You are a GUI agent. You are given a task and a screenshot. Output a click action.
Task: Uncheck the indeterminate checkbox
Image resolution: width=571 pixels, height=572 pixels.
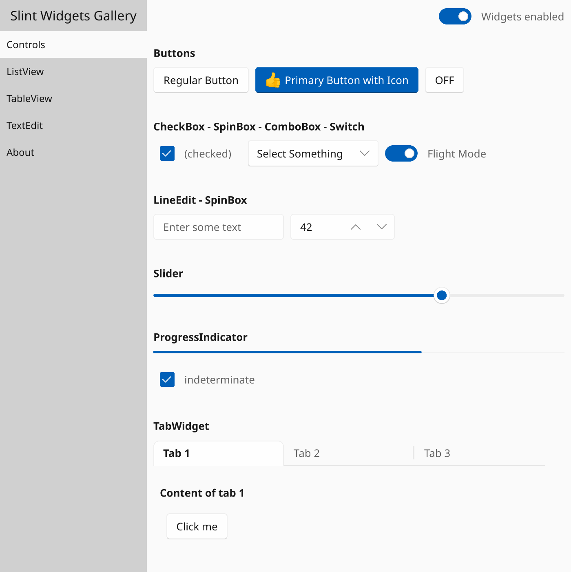coord(167,379)
